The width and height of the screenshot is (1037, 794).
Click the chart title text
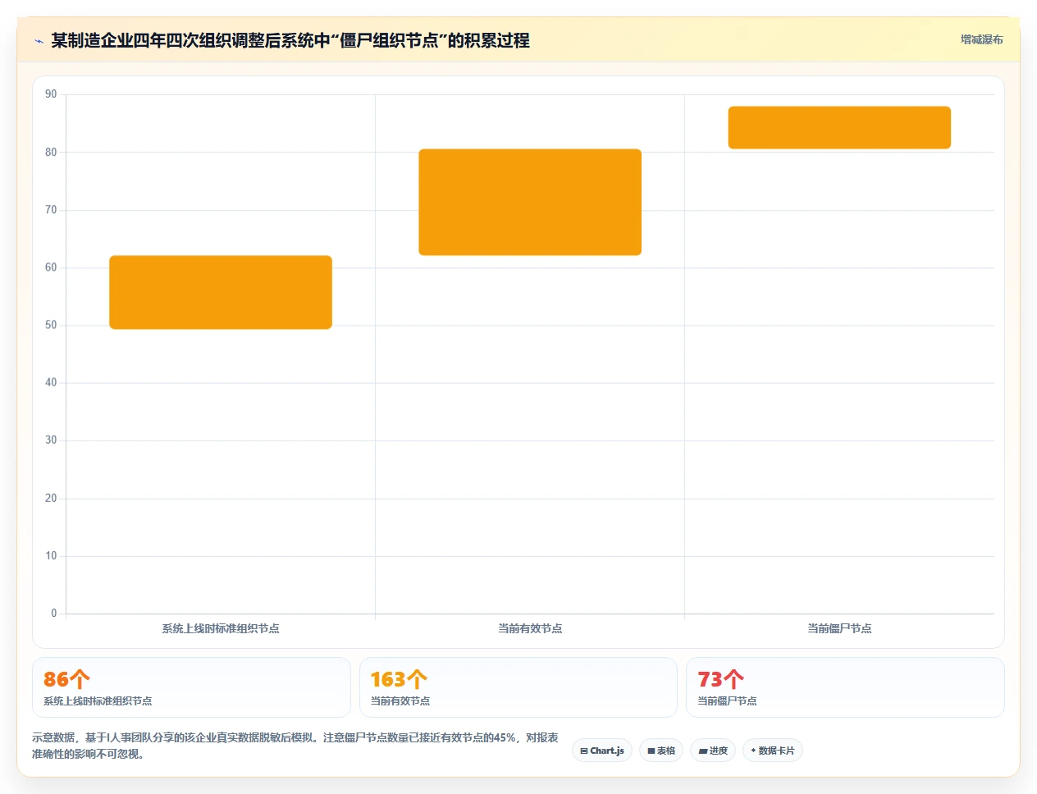click(290, 40)
